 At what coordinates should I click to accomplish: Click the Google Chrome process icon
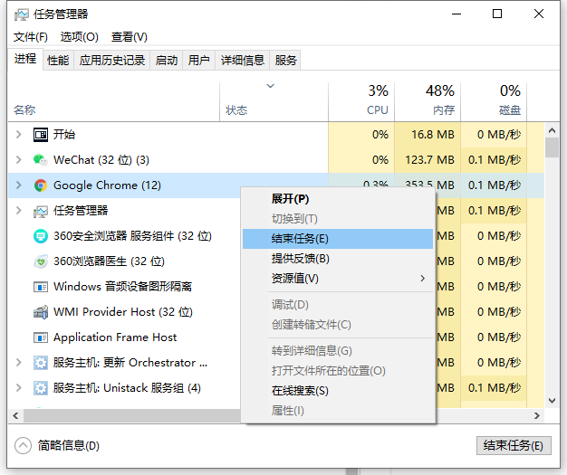(x=40, y=185)
